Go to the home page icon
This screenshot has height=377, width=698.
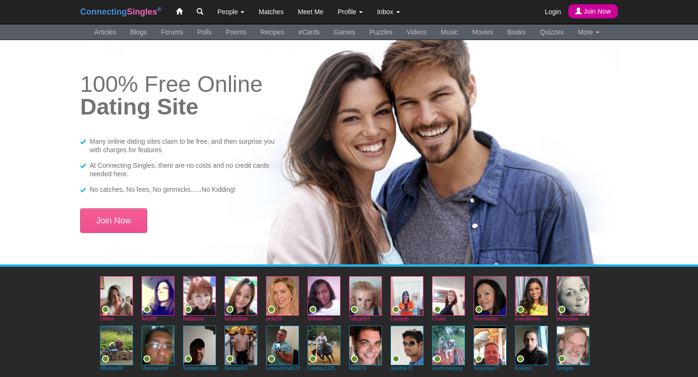179,11
